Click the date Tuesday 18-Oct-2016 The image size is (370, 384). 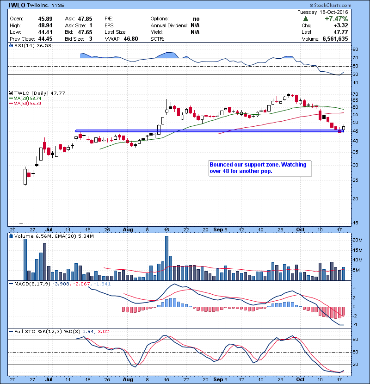323,12
